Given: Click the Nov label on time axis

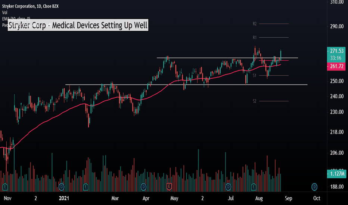Looking at the screenshot, I should tap(7, 198).
